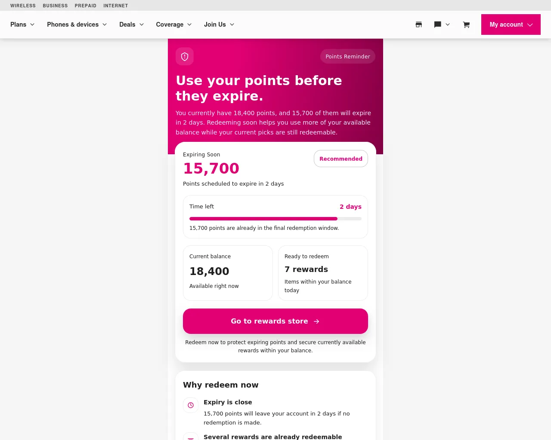Viewport: 551px width, 440px height.
Task: Expand the chevron next to chat icon
Action: [448, 24]
